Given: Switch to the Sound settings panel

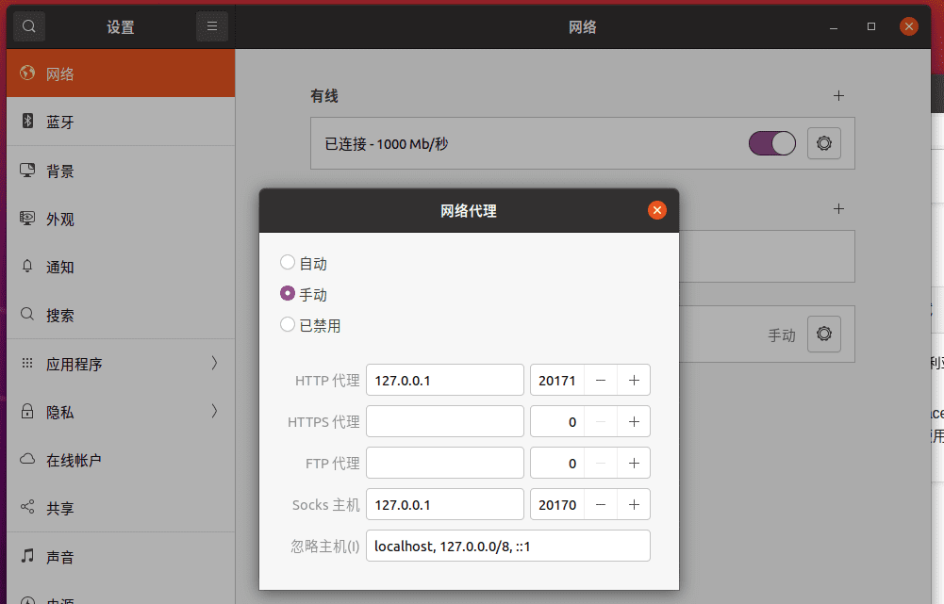Looking at the screenshot, I should [x=117, y=557].
